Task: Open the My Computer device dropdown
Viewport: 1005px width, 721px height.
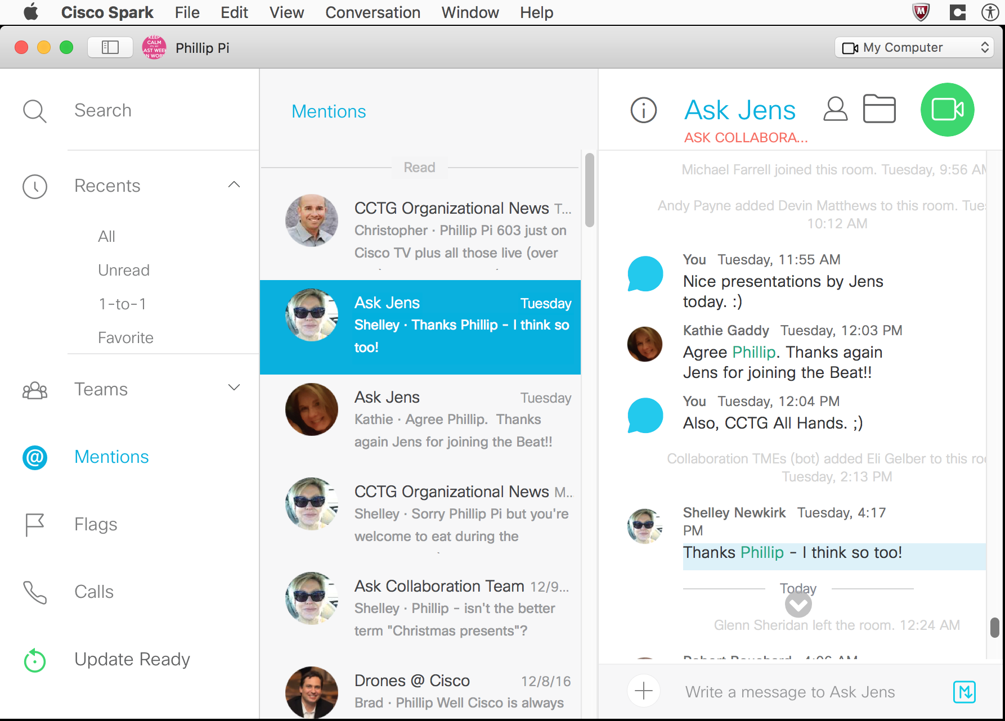Action: [x=914, y=48]
